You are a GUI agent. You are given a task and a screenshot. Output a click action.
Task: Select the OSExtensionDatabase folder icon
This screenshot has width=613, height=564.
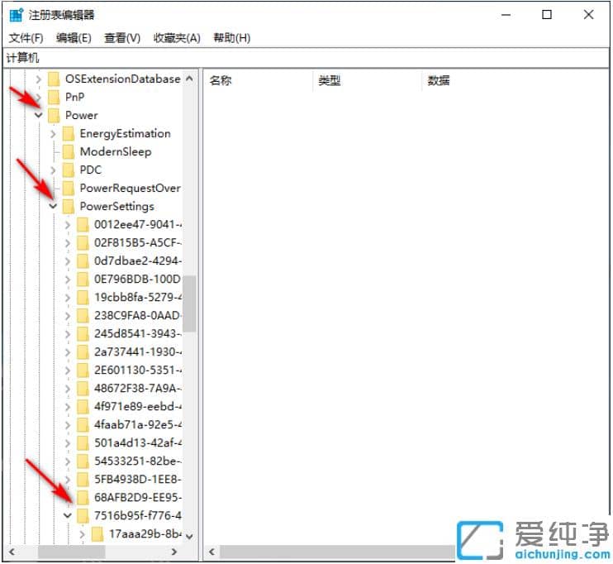tap(54, 79)
